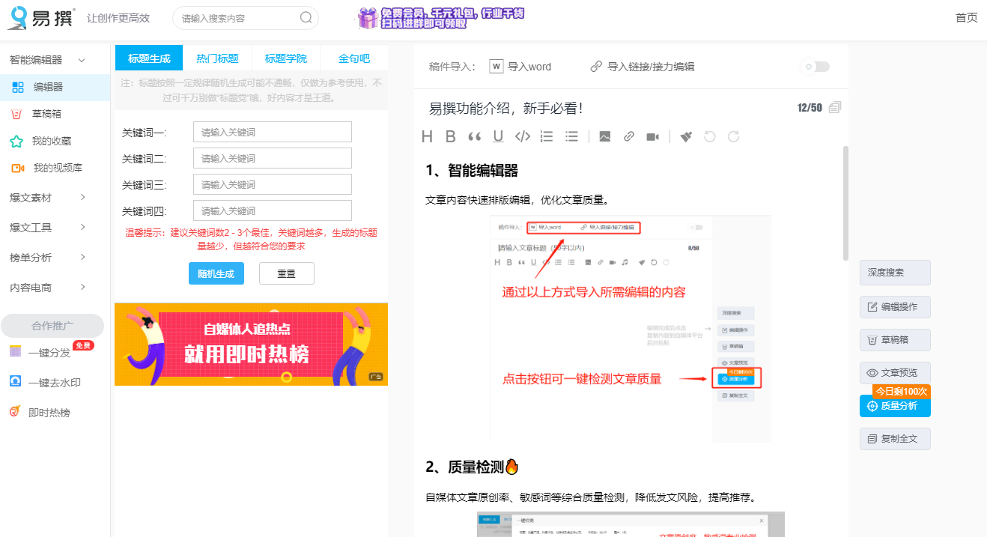
Task: Click 随机生成 button
Action: 216,273
